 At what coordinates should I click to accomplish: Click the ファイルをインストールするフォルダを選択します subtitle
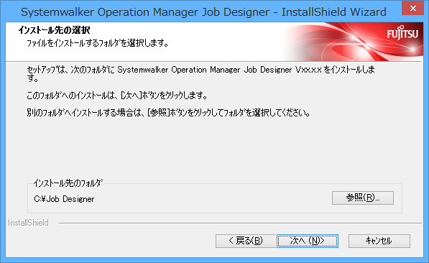tap(98, 43)
